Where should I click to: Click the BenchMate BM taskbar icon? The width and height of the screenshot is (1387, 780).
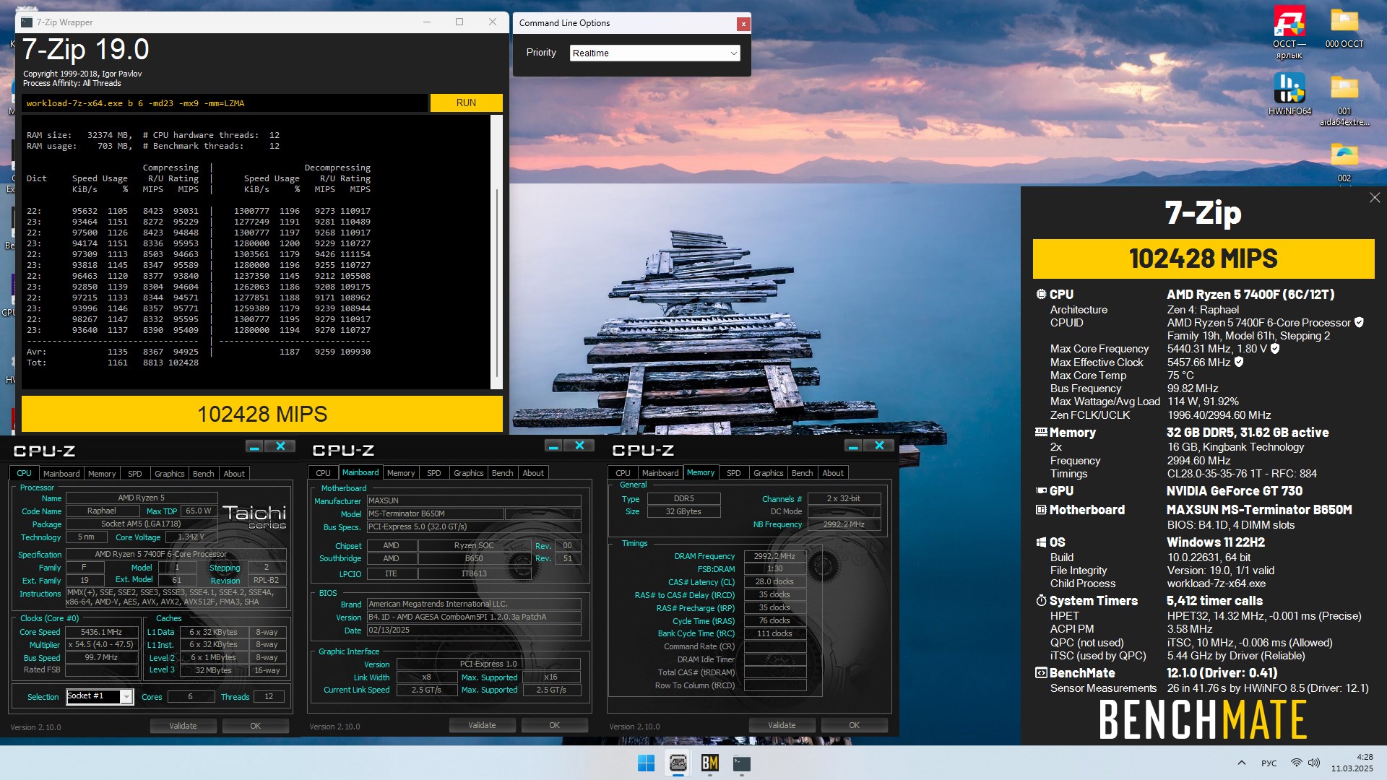(x=709, y=763)
